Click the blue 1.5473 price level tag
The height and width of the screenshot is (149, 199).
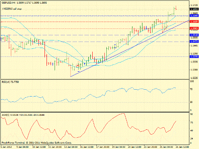point(194,42)
